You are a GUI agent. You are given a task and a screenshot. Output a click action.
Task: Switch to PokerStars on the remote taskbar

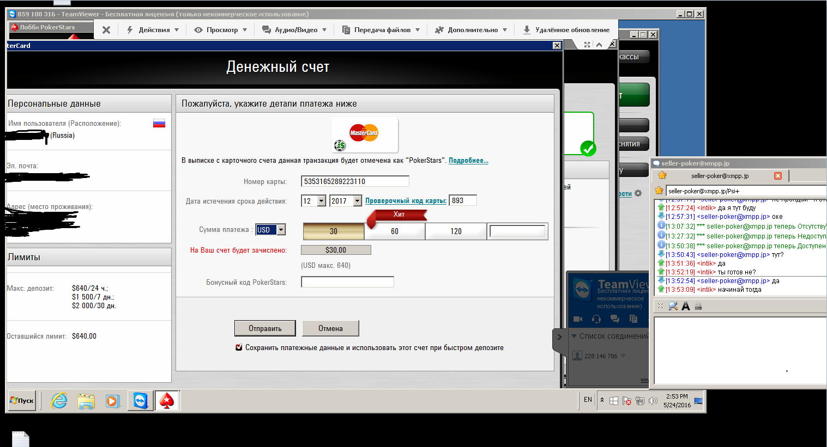tap(167, 401)
